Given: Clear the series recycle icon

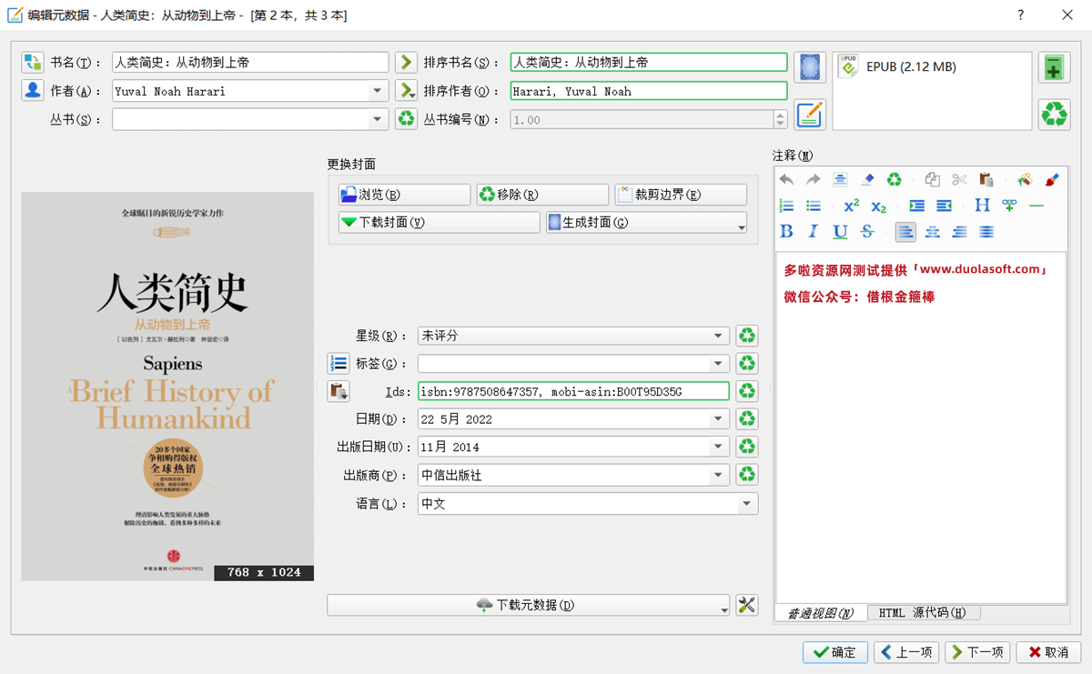Looking at the screenshot, I should click(406, 119).
